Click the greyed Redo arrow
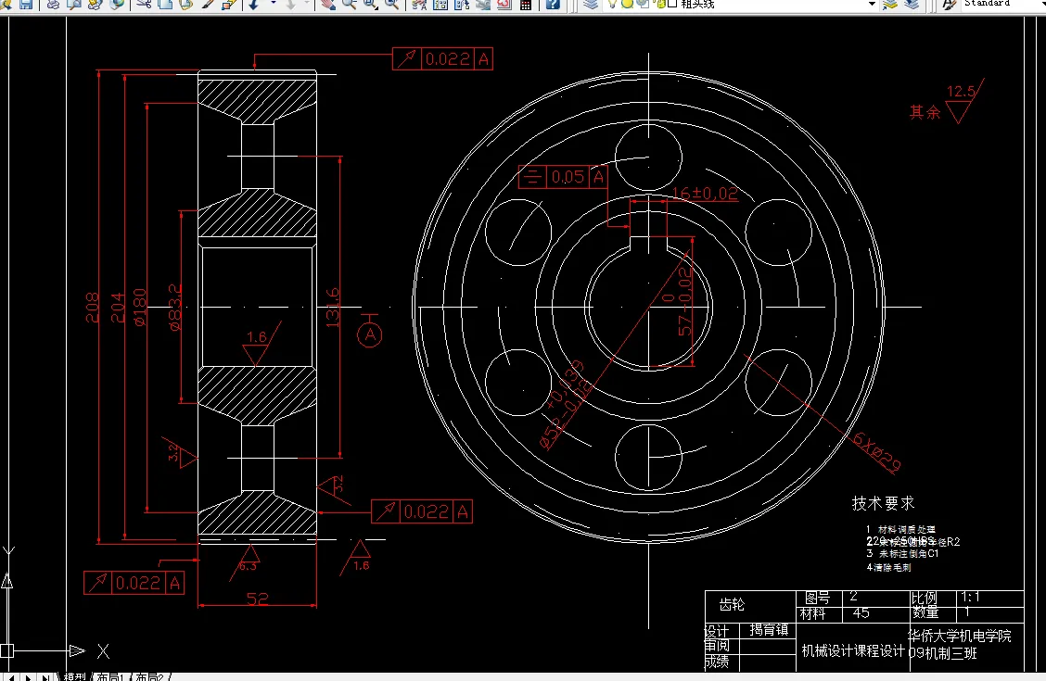The width and height of the screenshot is (1046, 681). (291, 4)
